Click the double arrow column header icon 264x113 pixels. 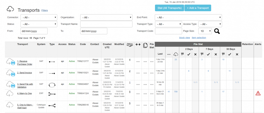[x=138, y=45]
